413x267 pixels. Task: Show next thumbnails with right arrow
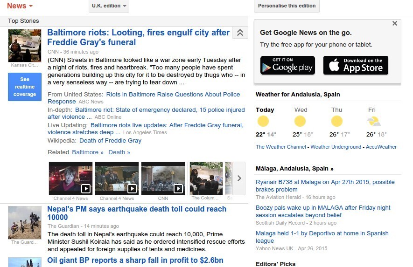click(x=239, y=178)
